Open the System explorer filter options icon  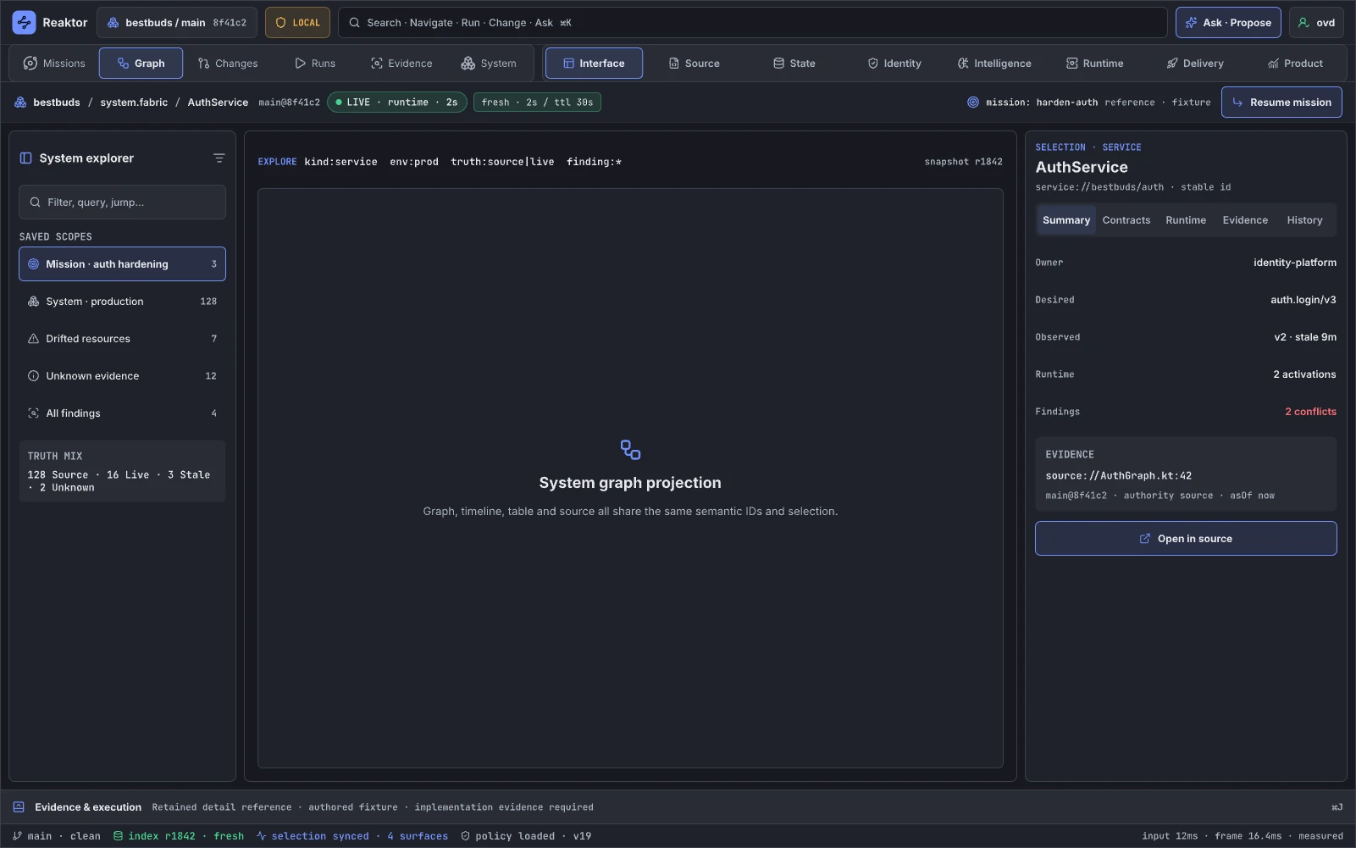(x=219, y=158)
